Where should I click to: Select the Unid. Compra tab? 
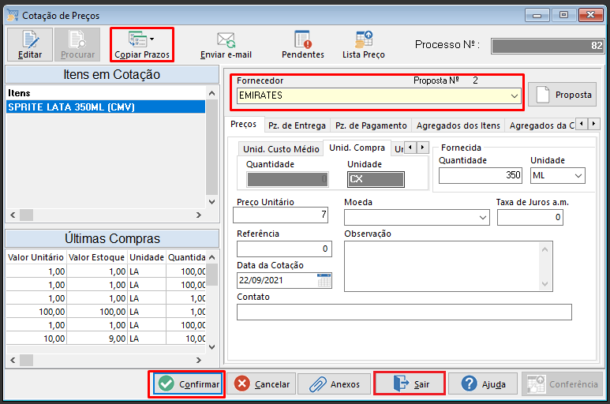coord(357,148)
